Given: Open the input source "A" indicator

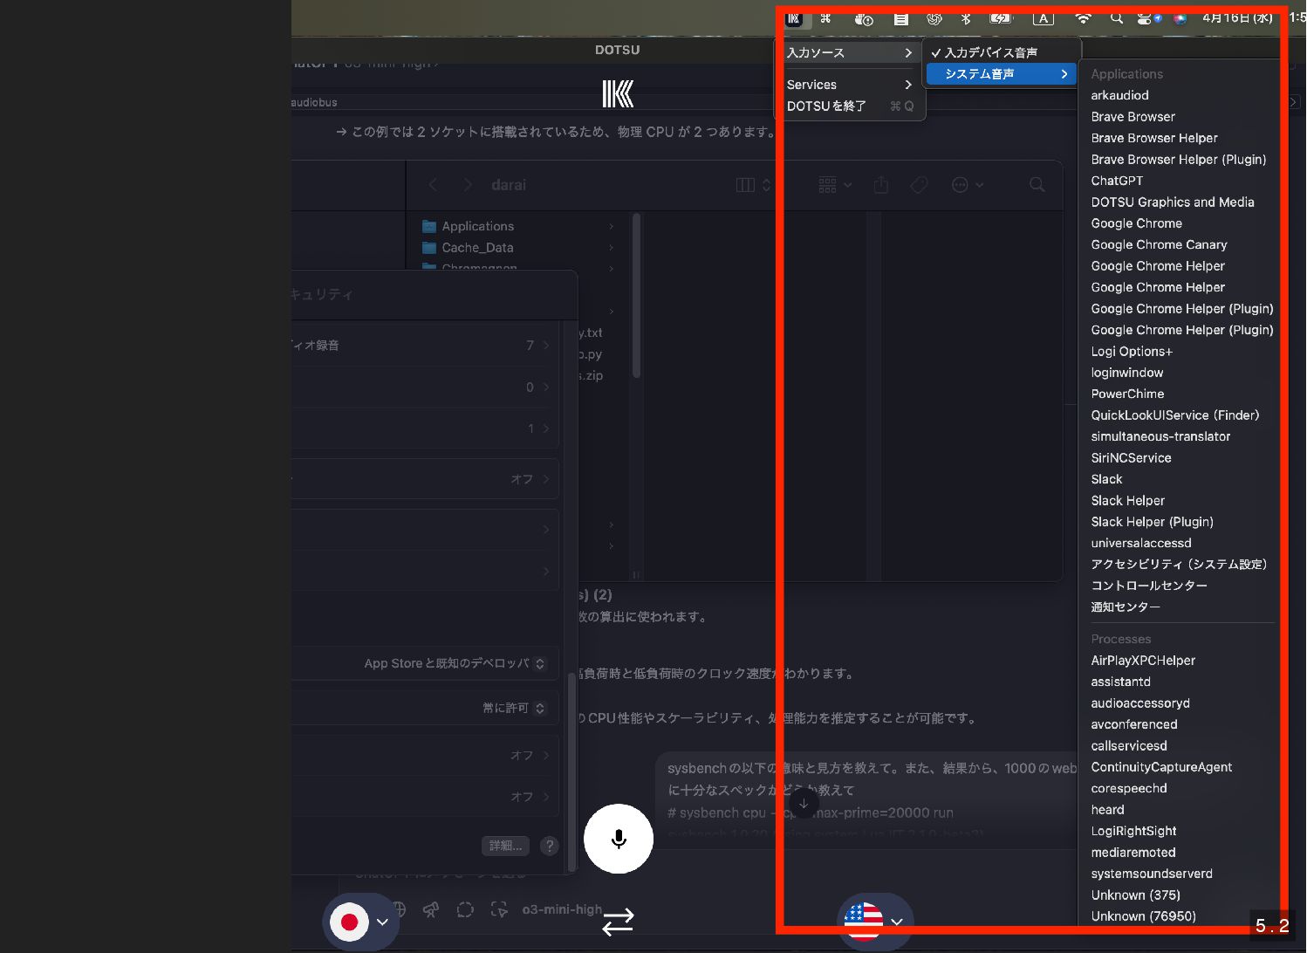Looking at the screenshot, I should click(1044, 18).
